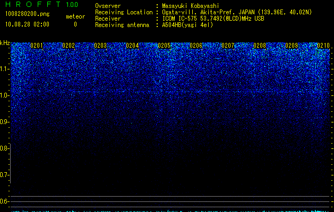Click the 0205 time marker
The width and height of the screenshot is (334, 212).
(164, 46)
